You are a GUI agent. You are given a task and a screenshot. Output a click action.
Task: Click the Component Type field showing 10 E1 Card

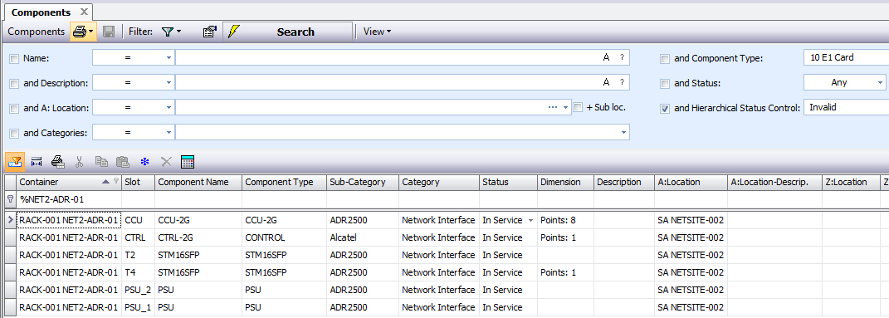tap(846, 57)
